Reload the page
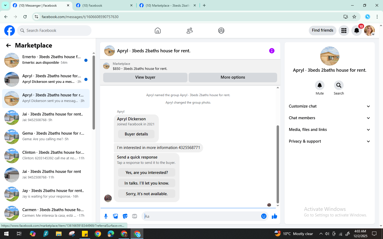The width and height of the screenshot is (383, 239). (x=25, y=17)
